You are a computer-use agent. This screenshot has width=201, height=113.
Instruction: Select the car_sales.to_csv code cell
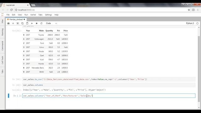point(109,79)
